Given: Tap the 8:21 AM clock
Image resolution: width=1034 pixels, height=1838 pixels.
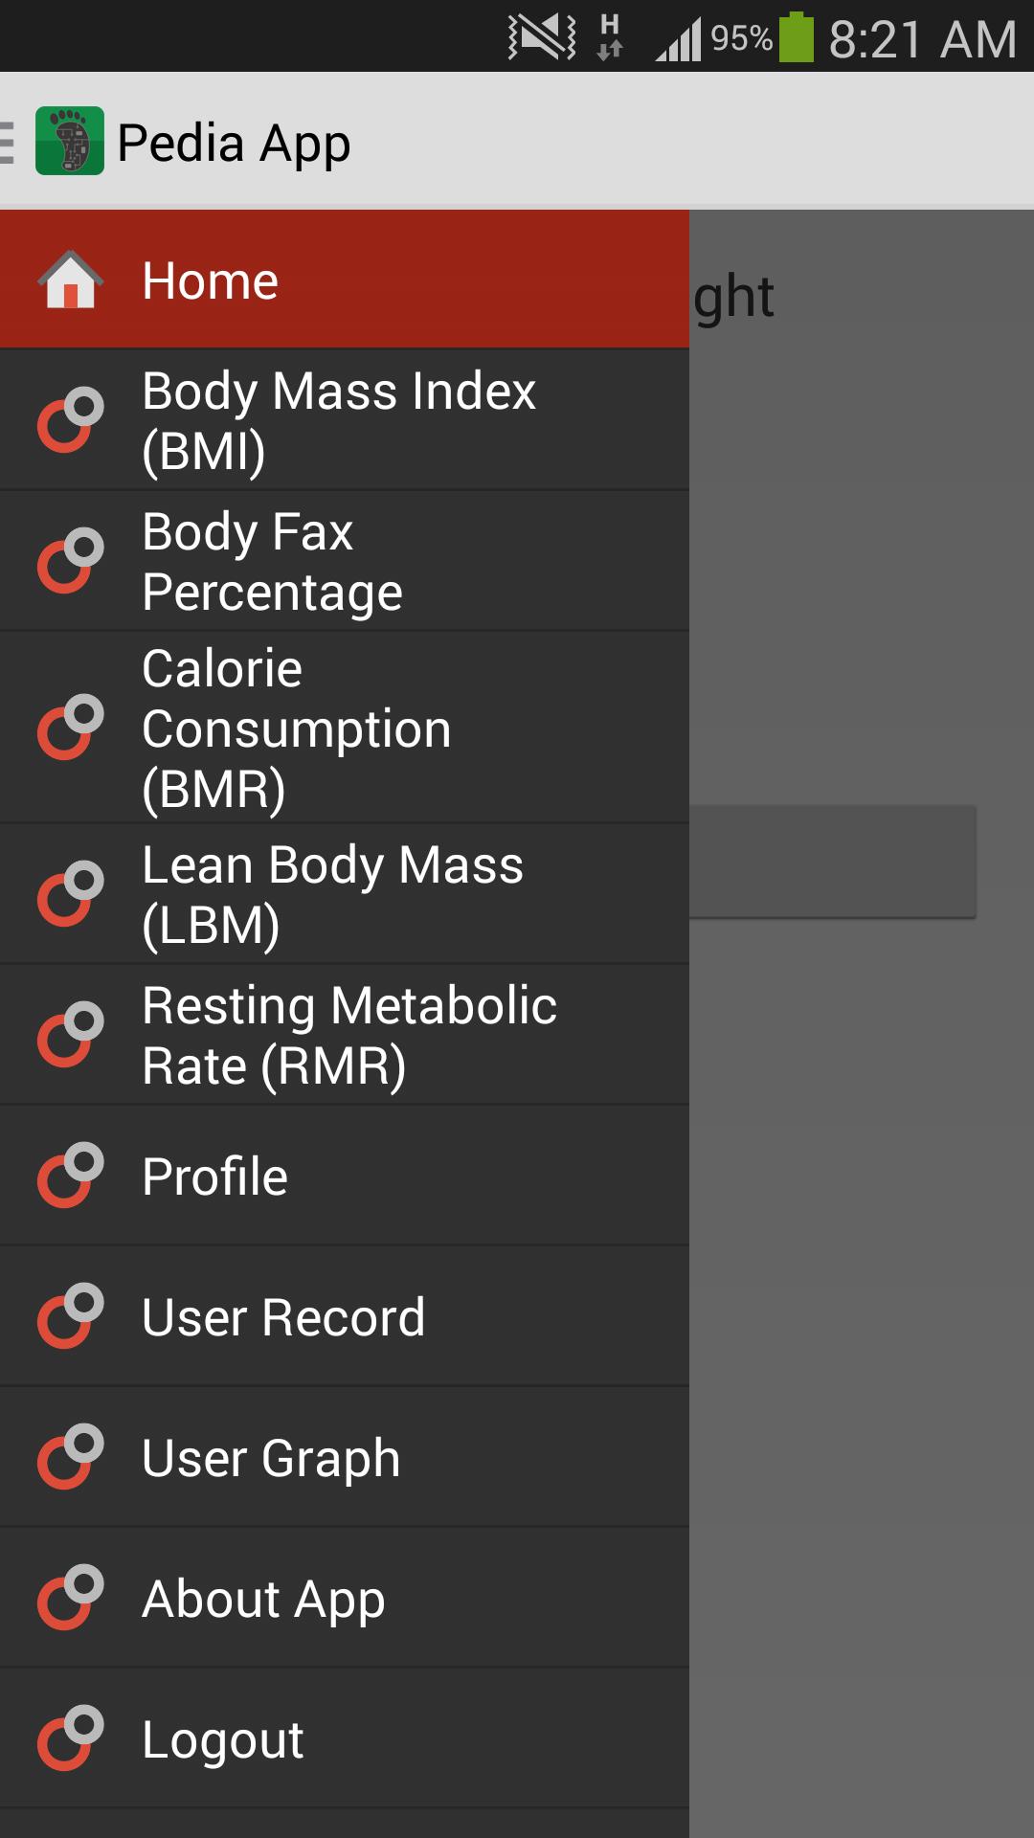Looking at the screenshot, I should point(922,39).
